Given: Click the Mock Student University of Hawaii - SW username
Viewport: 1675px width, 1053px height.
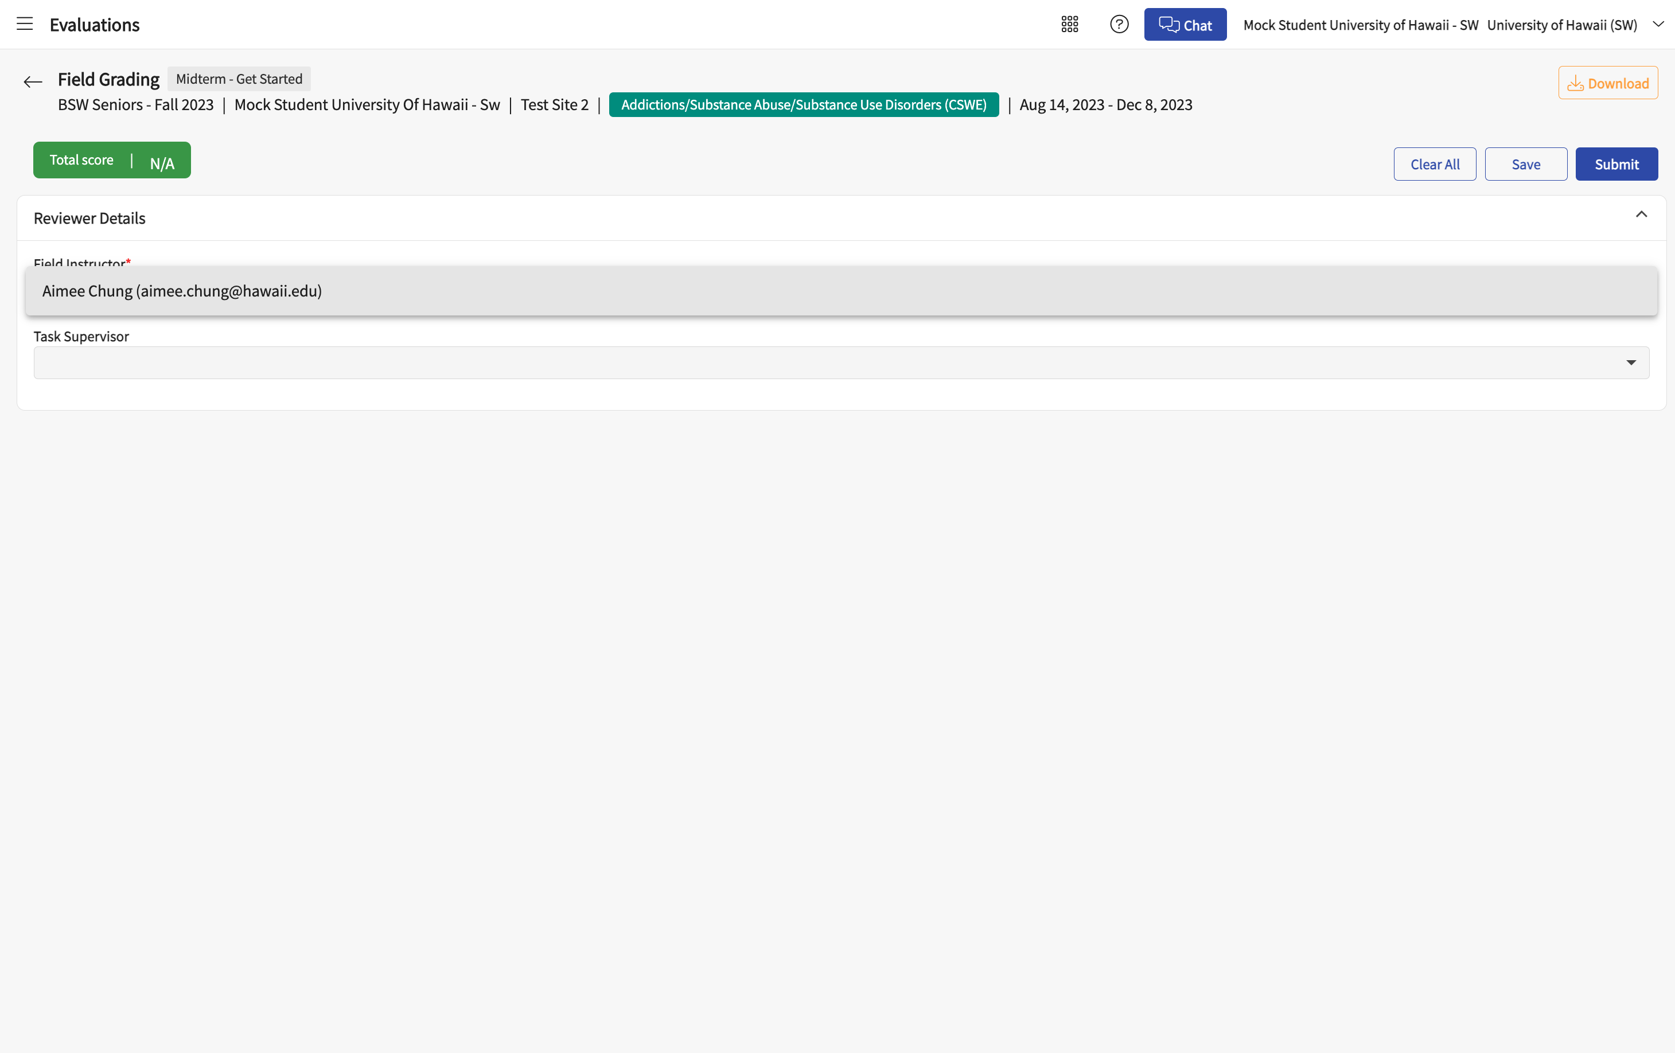Looking at the screenshot, I should coord(1361,25).
